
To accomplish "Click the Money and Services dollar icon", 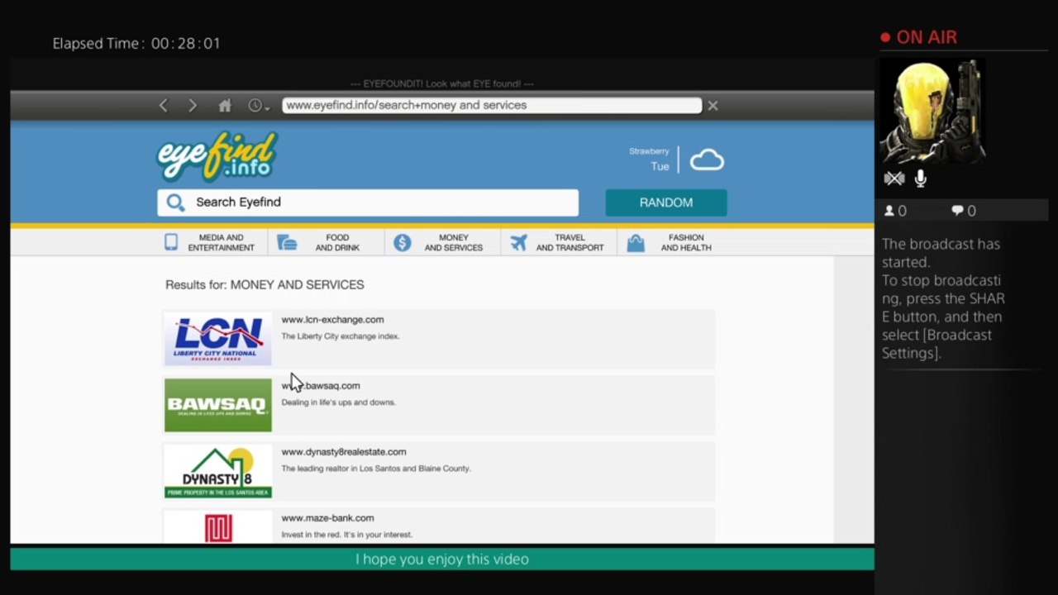I will (x=403, y=242).
